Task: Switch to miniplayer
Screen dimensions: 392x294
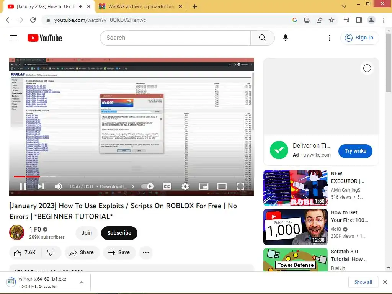Action: point(204,186)
